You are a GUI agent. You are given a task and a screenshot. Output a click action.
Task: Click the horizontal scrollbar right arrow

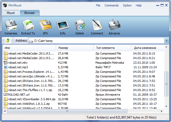click(x=162, y=111)
